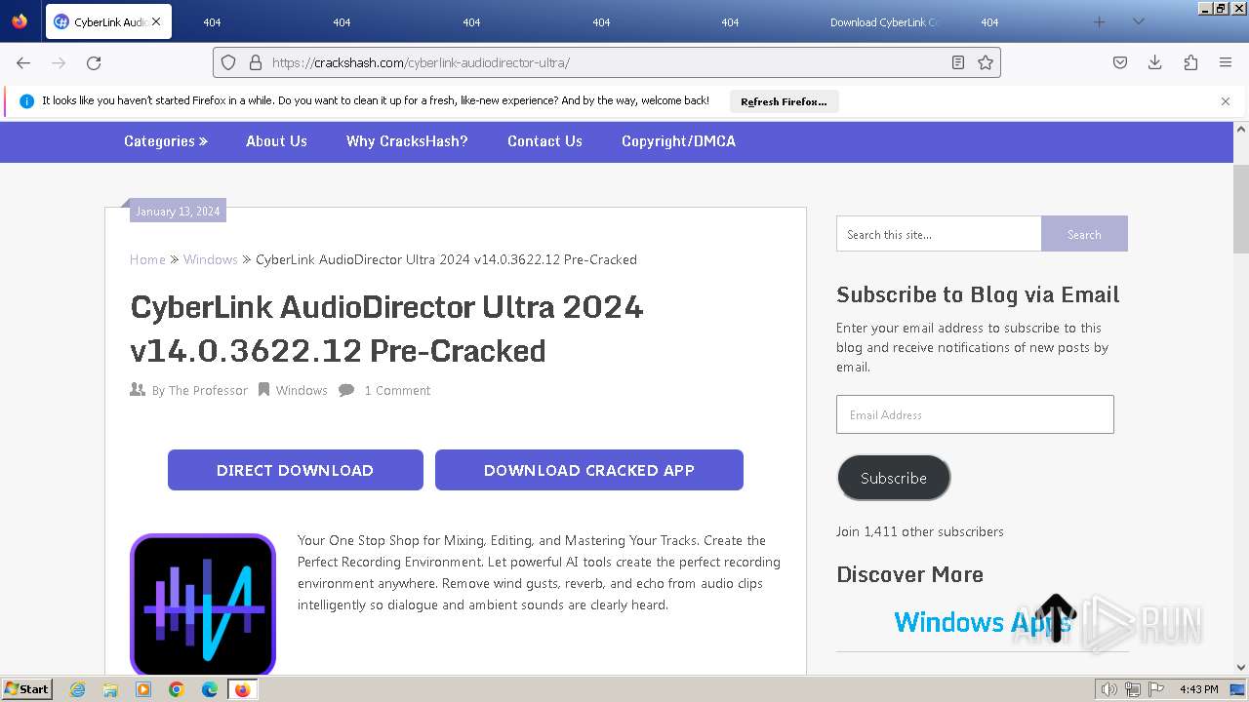
Task: Switch to the CyberLink Audio tab
Action: tap(108, 21)
